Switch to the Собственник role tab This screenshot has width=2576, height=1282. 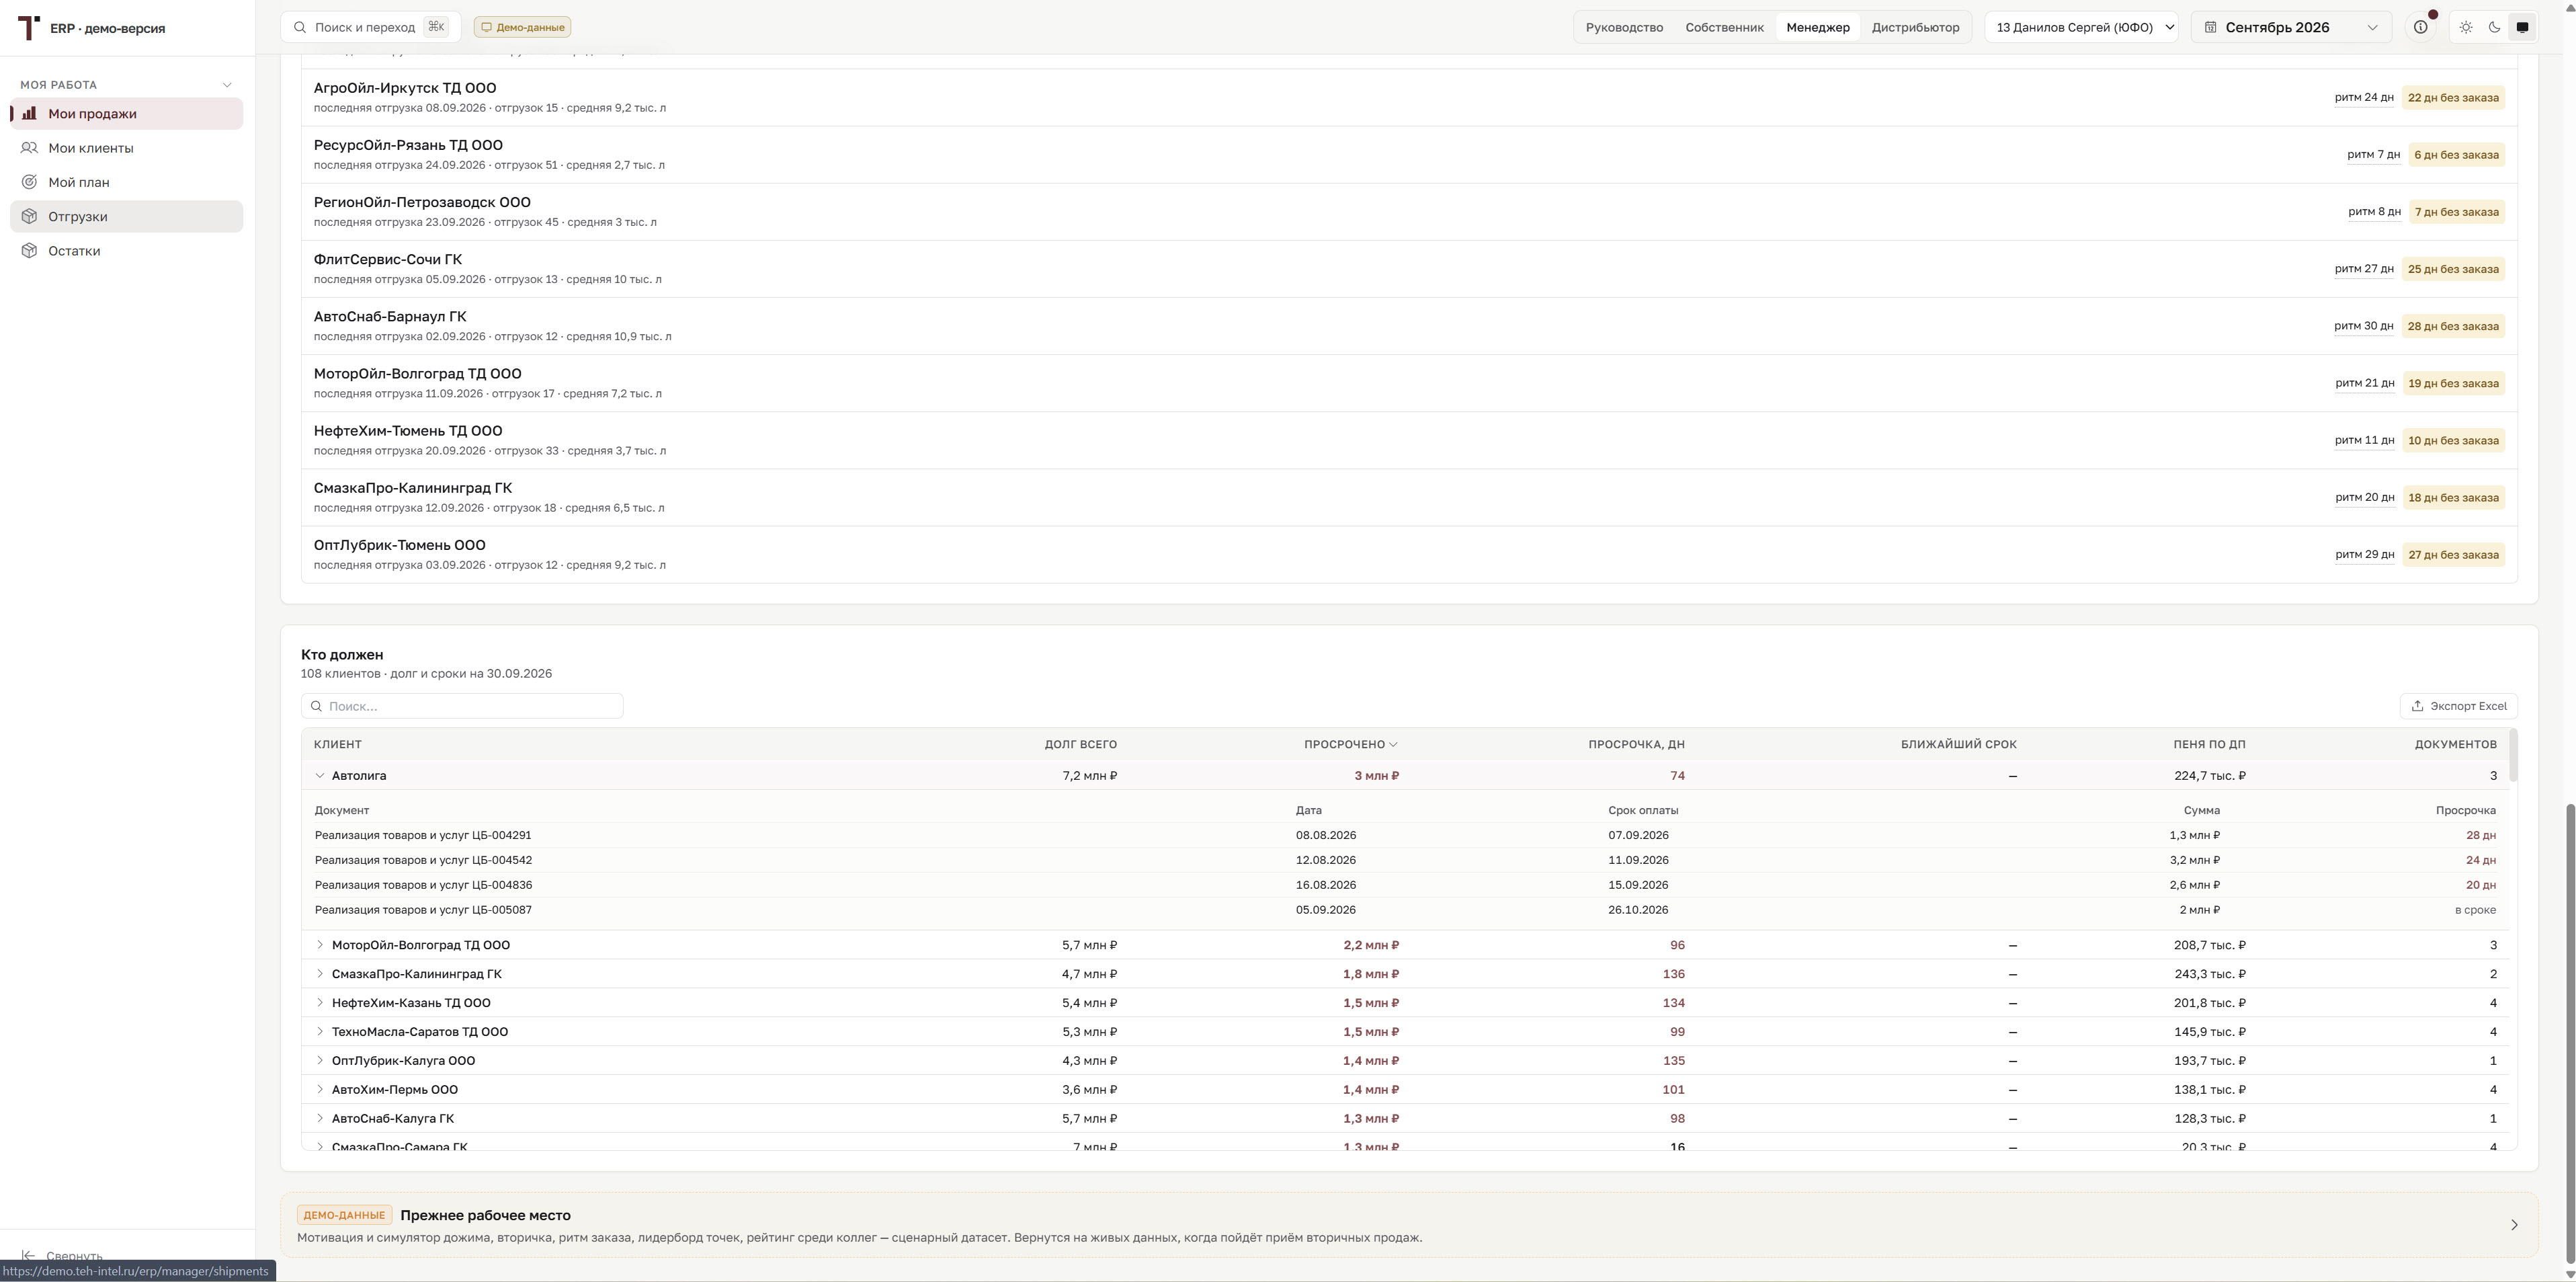pos(1724,28)
